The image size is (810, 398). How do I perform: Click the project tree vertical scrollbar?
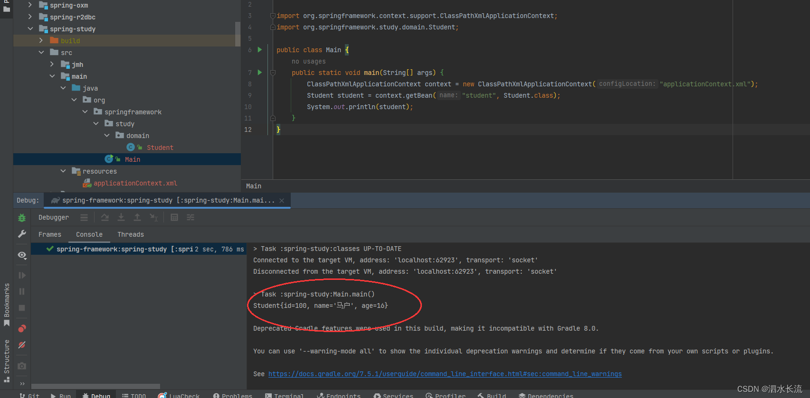click(x=238, y=34)
